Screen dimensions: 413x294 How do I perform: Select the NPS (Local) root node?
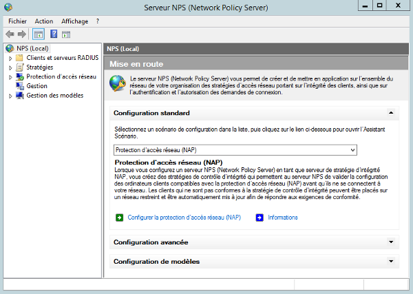[32, 48]
